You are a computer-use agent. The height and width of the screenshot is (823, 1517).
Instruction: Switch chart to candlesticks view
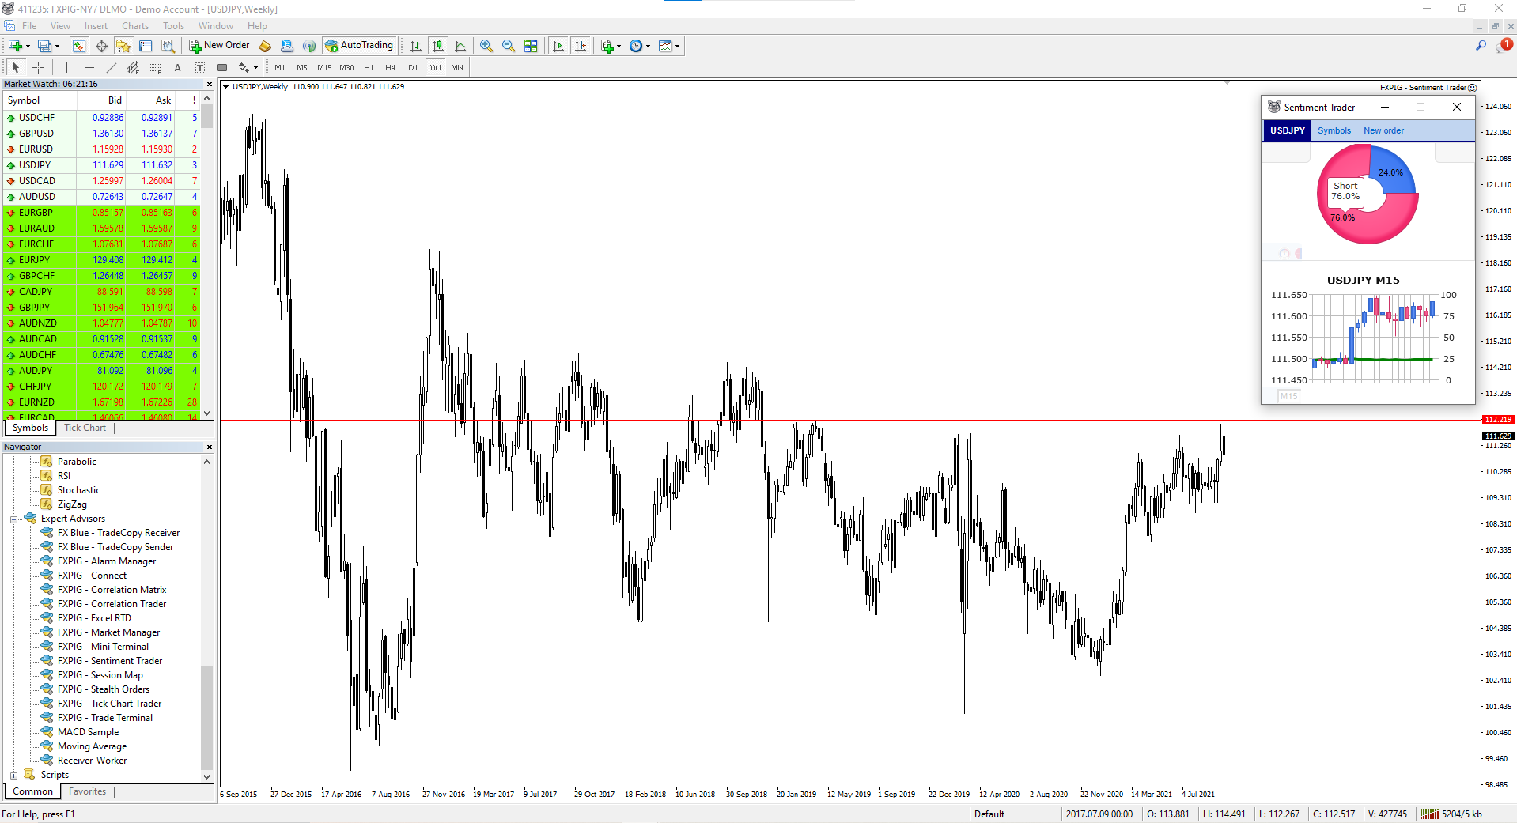tap(438, 46)
